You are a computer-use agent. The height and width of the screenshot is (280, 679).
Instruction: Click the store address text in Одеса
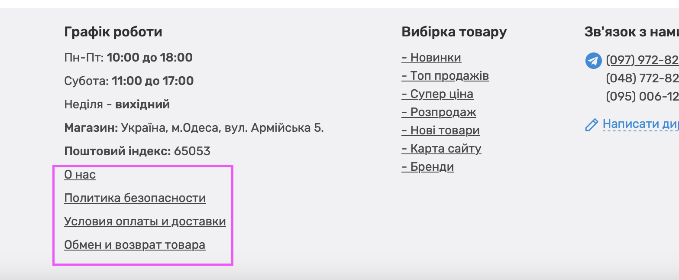point(222,128)
